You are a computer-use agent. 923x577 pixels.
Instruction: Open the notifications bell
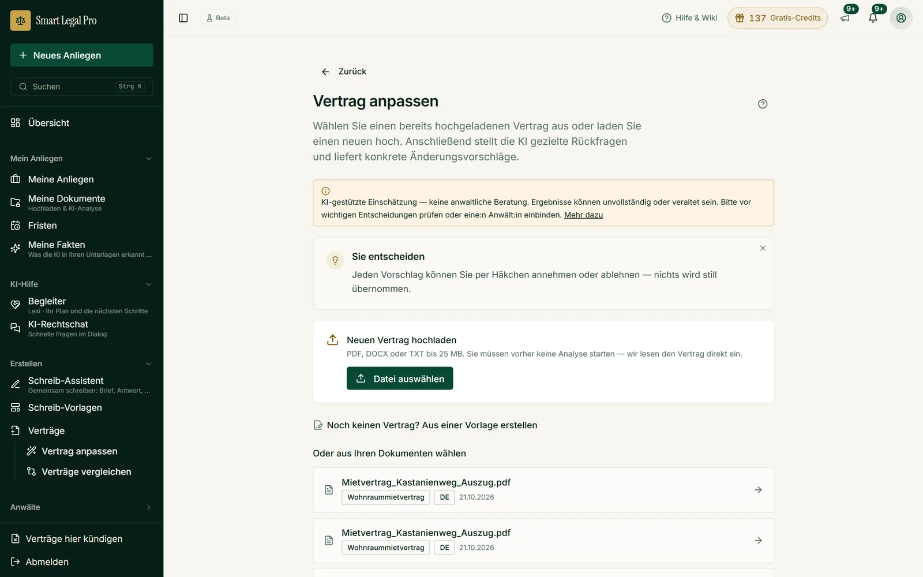click(873, 18)
